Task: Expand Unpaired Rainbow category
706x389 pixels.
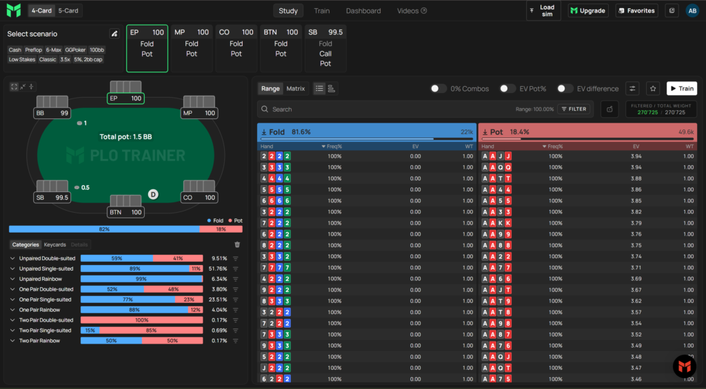Action: (x=12, y=280)
